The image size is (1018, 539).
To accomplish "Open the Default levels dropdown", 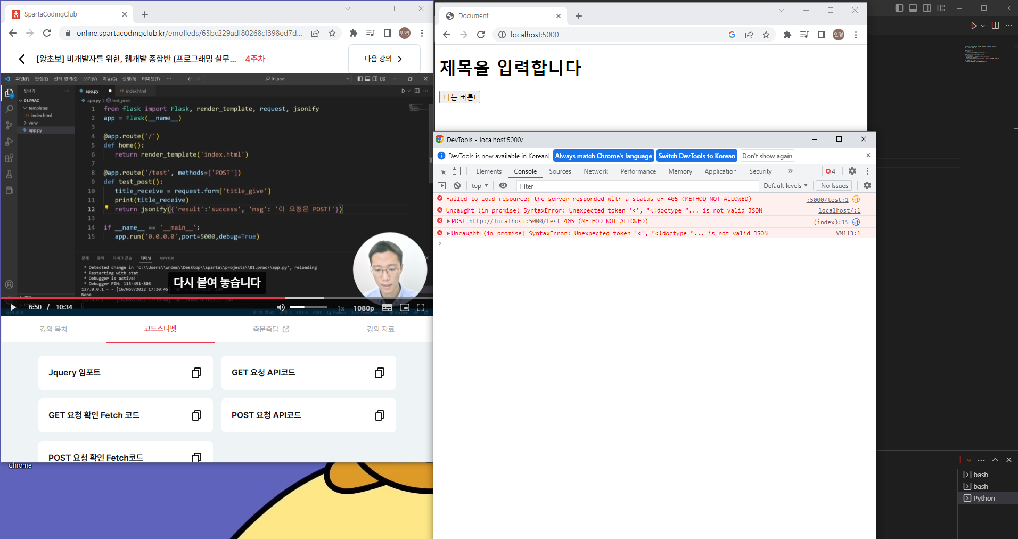I will coord(785,185).
